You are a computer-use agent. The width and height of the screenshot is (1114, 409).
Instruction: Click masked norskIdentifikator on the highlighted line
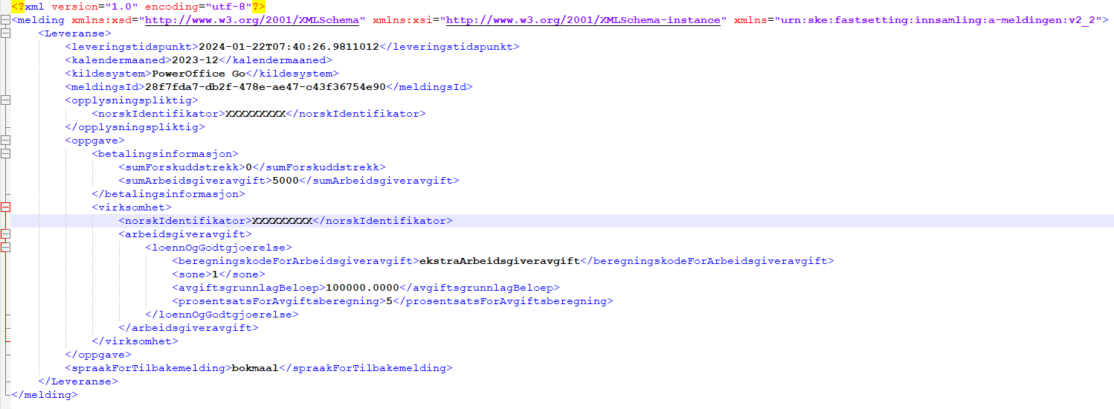tap(282, 221)
